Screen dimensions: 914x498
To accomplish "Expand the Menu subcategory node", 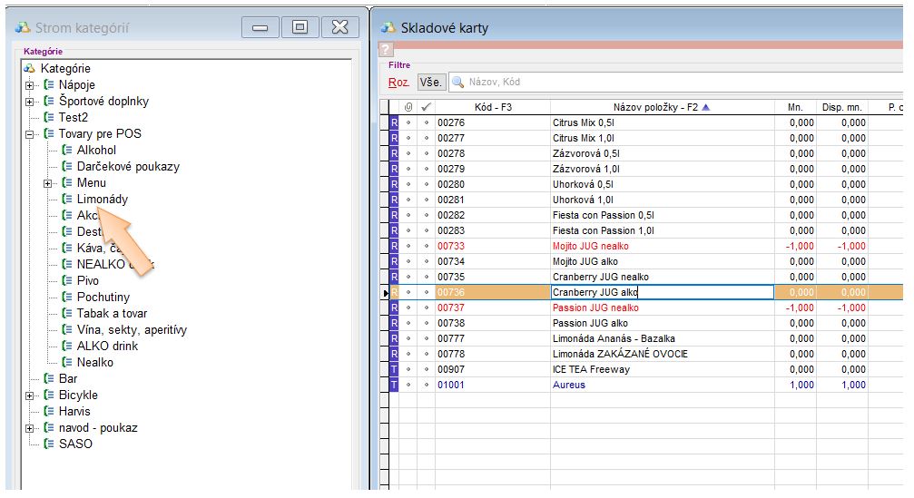I will tap(48, 183).
